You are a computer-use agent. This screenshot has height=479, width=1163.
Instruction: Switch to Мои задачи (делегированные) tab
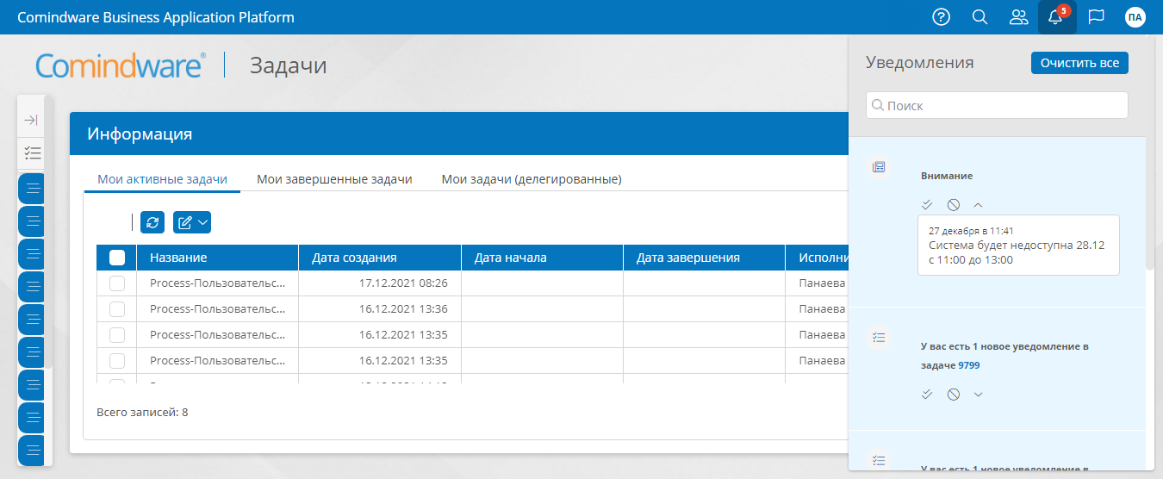[x=532, y=179]
